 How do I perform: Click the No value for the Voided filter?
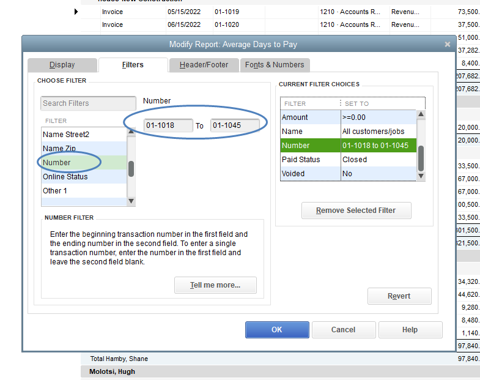[347, 174]
